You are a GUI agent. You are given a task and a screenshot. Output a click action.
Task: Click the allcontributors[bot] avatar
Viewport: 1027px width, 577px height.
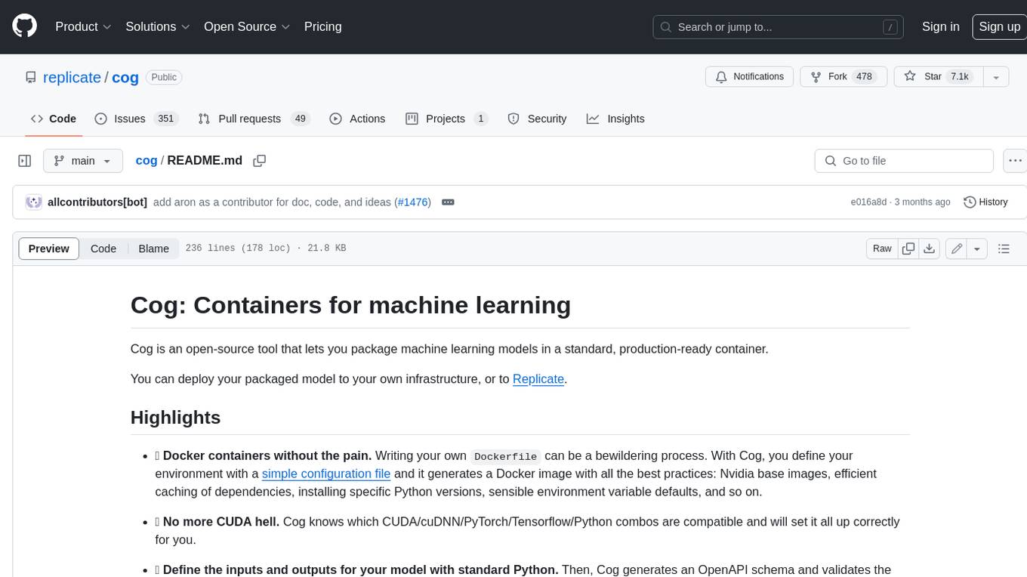[x=34, y=202]
